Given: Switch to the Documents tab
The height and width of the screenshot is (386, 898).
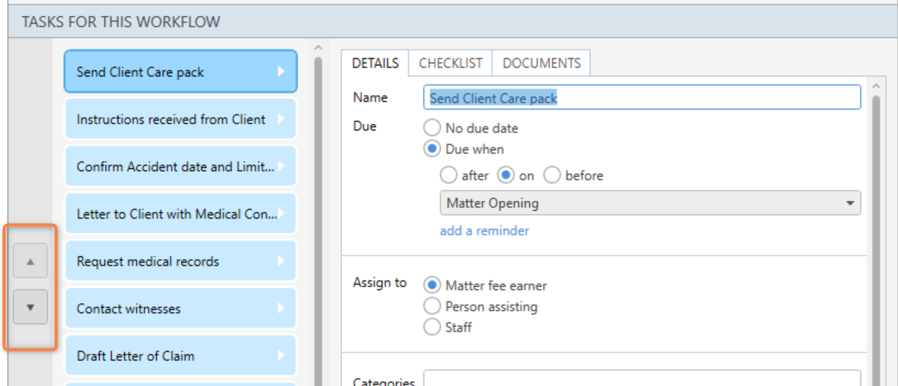Looking at the screenshot, I should [541, 63].
